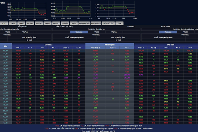Viewport: 198px width, 132px height.
Task: Select highlighted Vnindex under Đợt khớp lệnh định kỳ đóng cửa
Action: pos(168,32)
